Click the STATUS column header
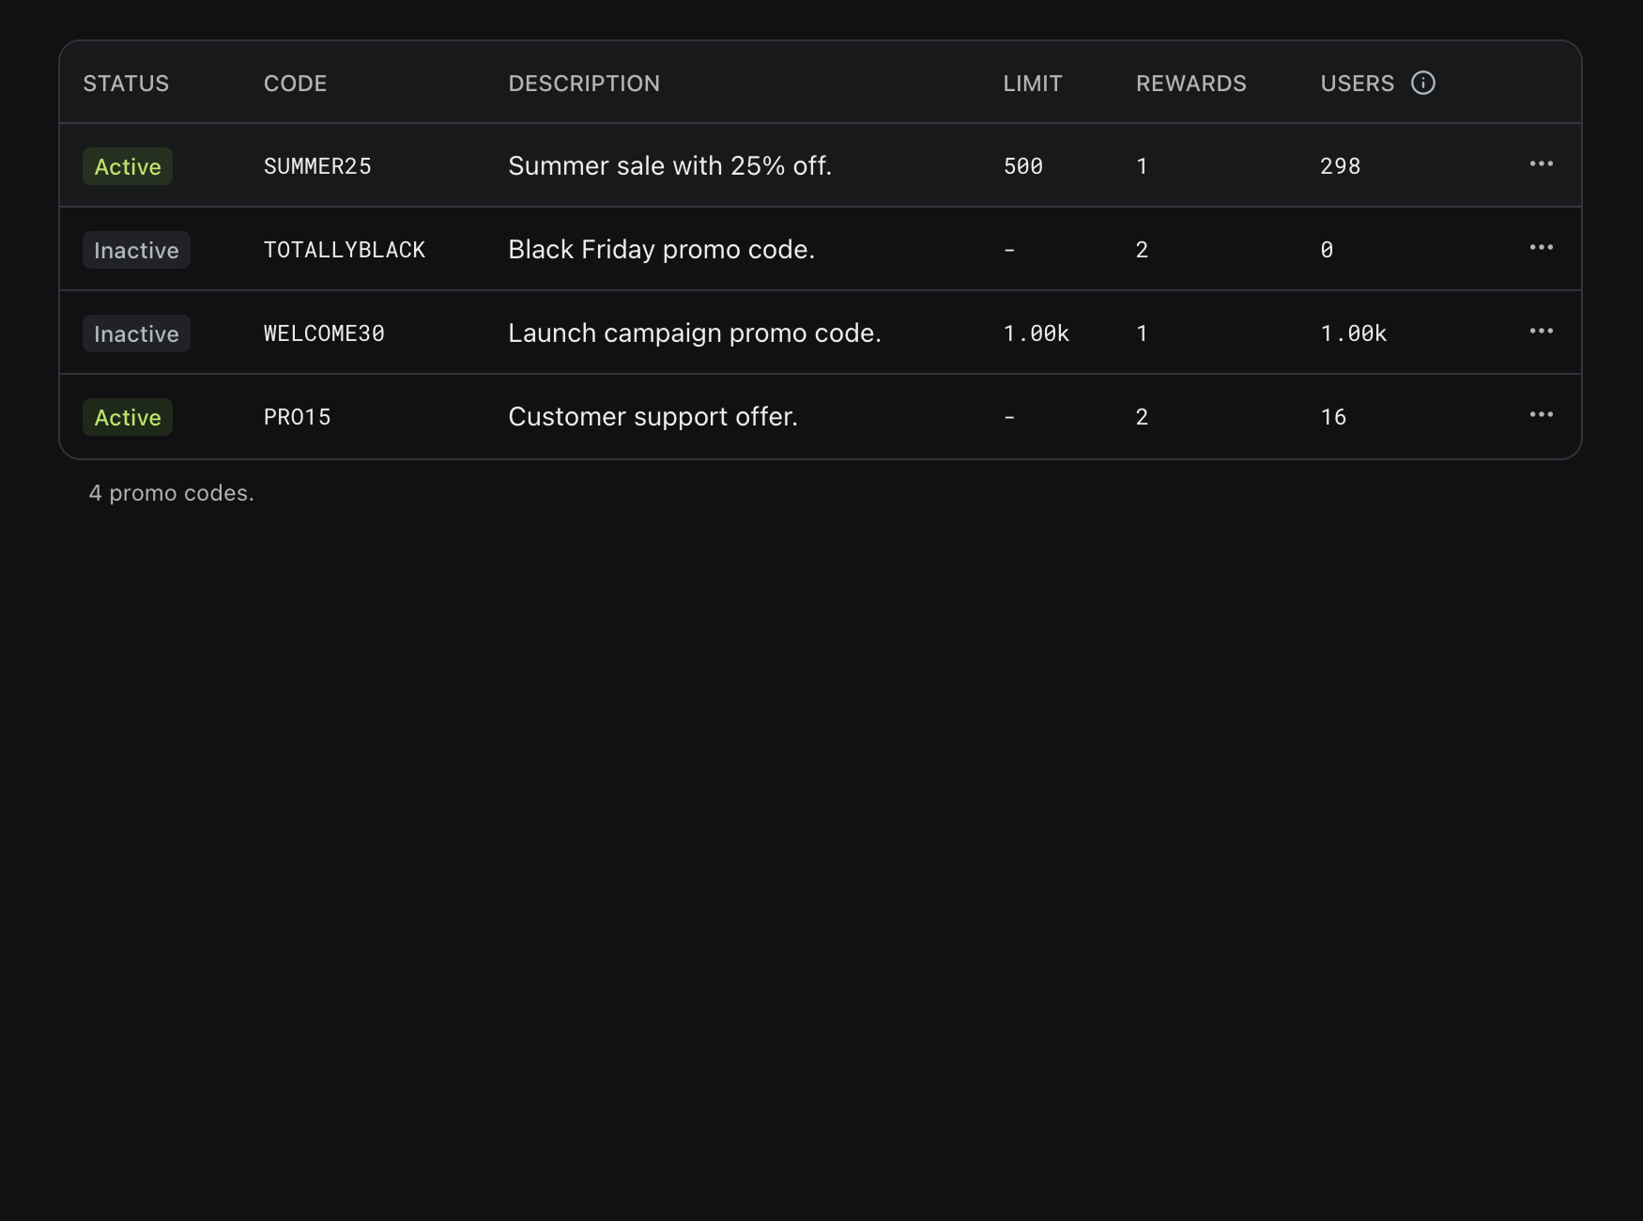 point(126,83)
